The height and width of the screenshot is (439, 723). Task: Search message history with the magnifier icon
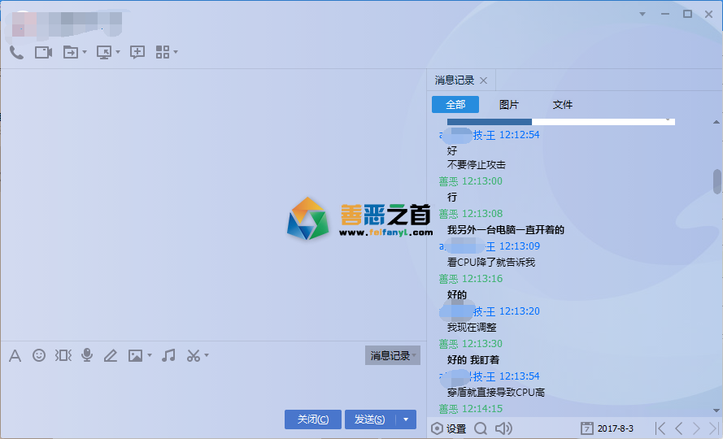[x=481, y=428]
